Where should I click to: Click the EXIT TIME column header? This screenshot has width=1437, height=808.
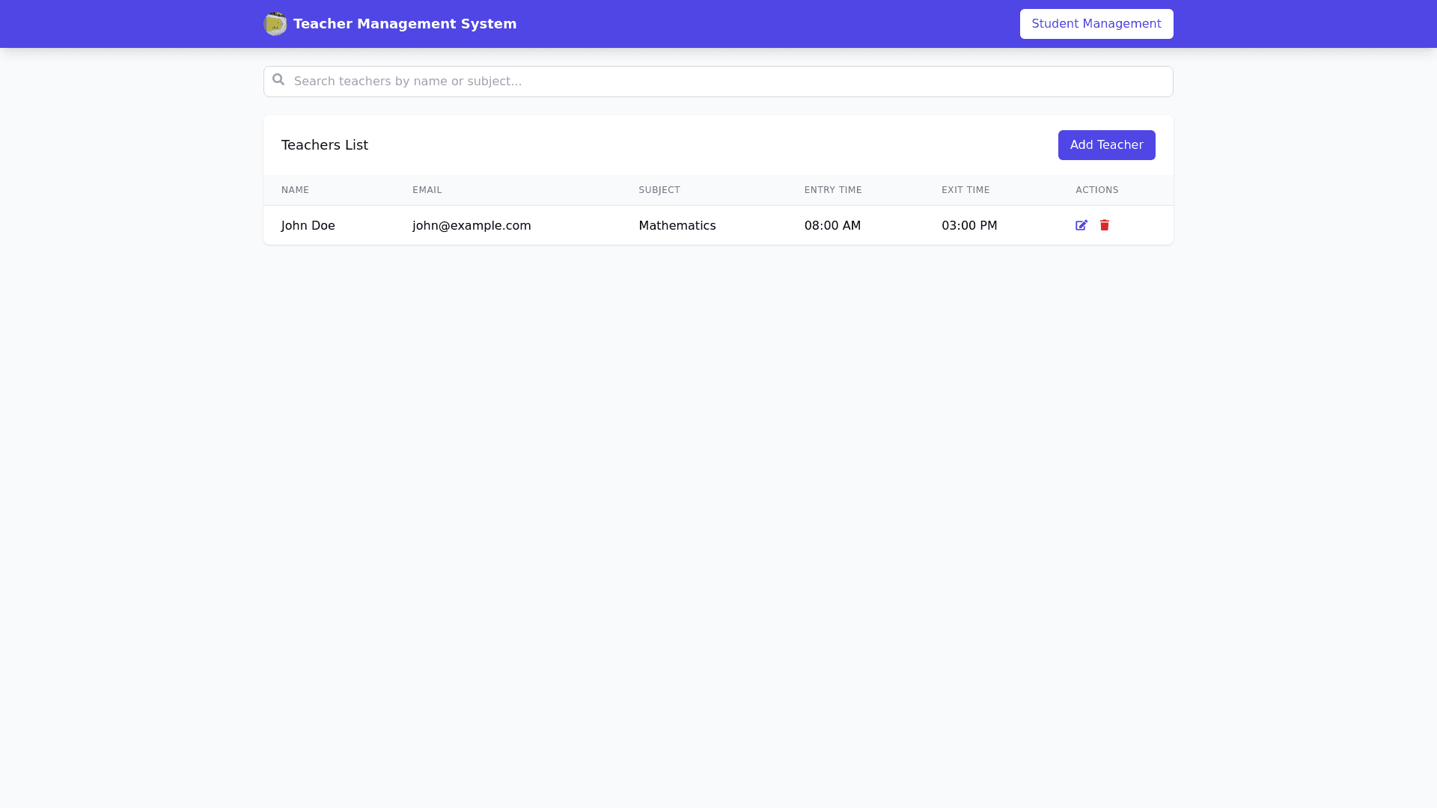[965, 190]
